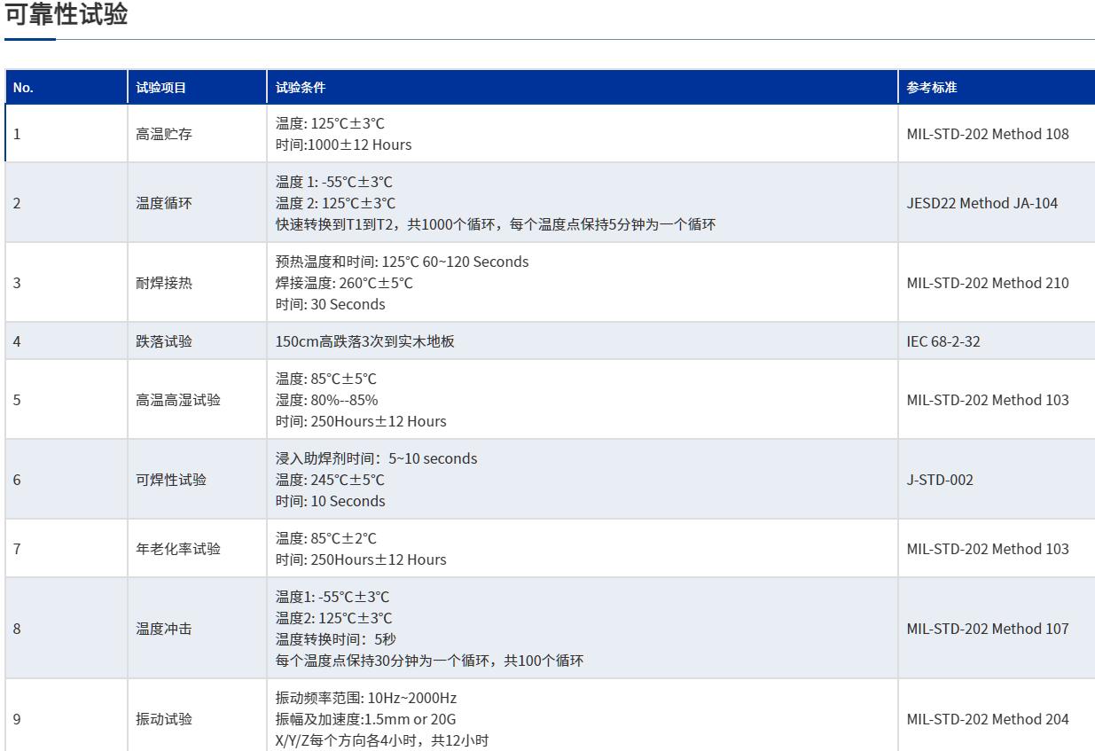
Task: Click the J-STD-002 reference standard
Action: 939,480
